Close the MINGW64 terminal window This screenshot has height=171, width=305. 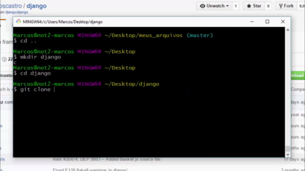pos(283,22)
